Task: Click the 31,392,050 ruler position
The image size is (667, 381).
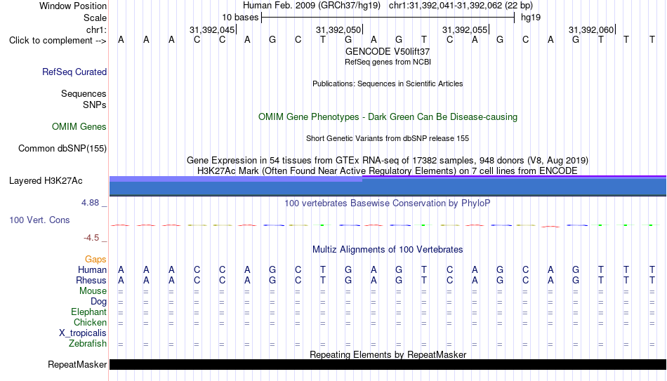Action: (x=338, y=29)
